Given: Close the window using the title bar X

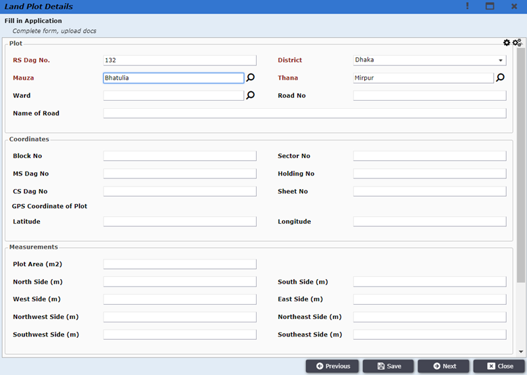Looking at the screenshot, I should (x=514, y=6).
